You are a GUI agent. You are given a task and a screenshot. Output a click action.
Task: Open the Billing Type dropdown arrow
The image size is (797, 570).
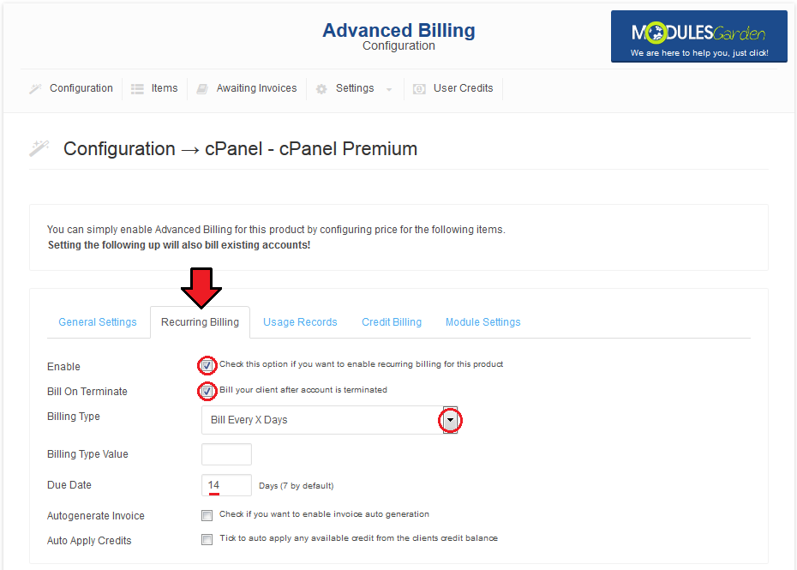pyautogui.click(x=450, y=420)
